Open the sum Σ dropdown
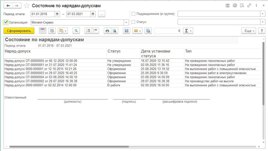This screenshot has width=268, height=151. [188, 31]
